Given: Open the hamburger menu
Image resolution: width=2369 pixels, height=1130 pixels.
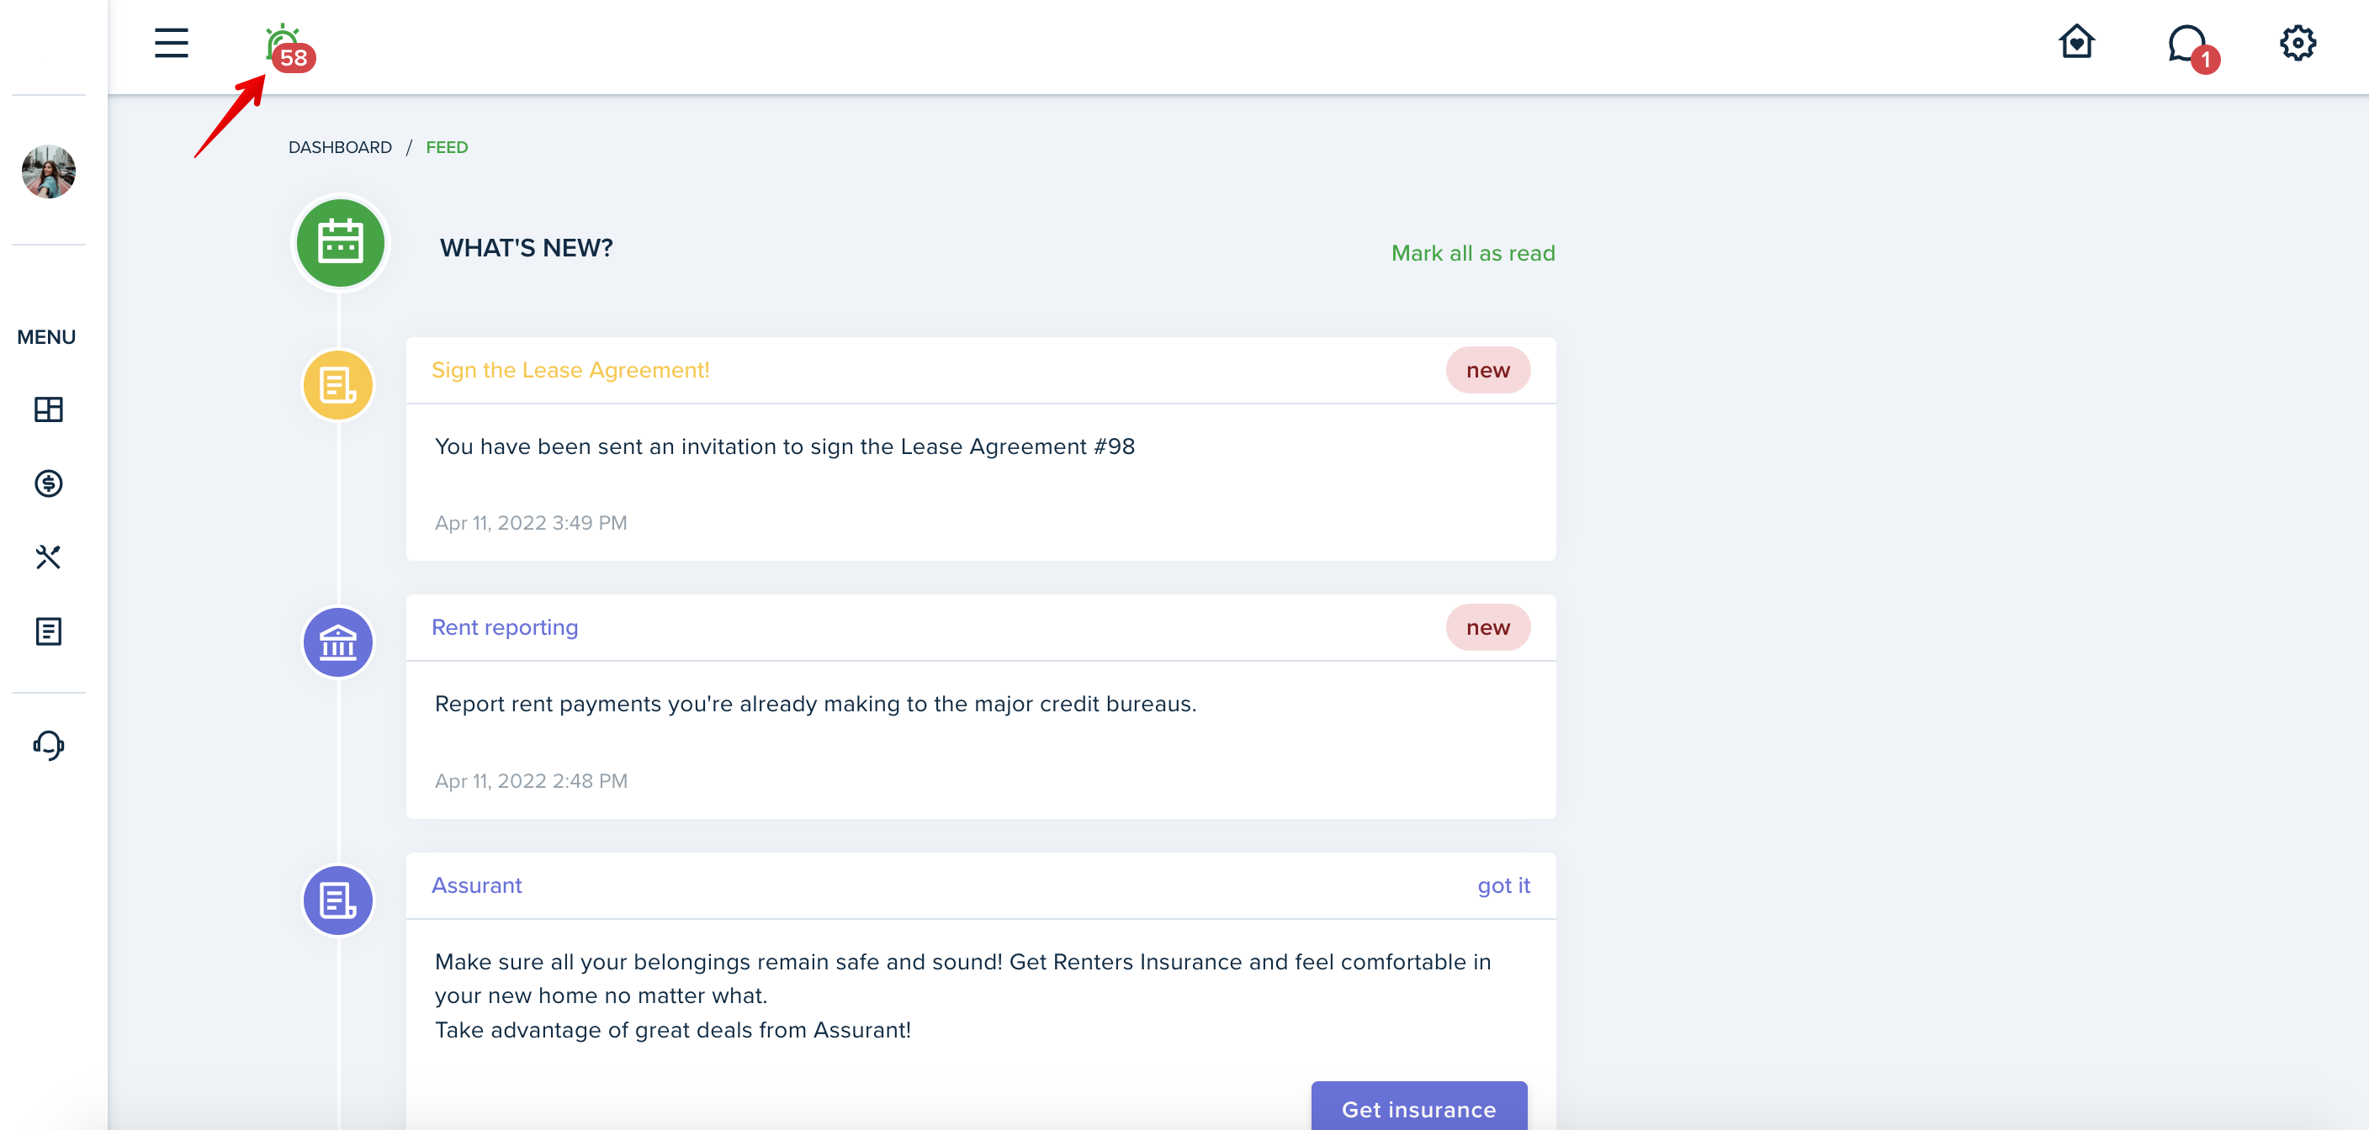Looking at the screenshot, I should [171, 43].
